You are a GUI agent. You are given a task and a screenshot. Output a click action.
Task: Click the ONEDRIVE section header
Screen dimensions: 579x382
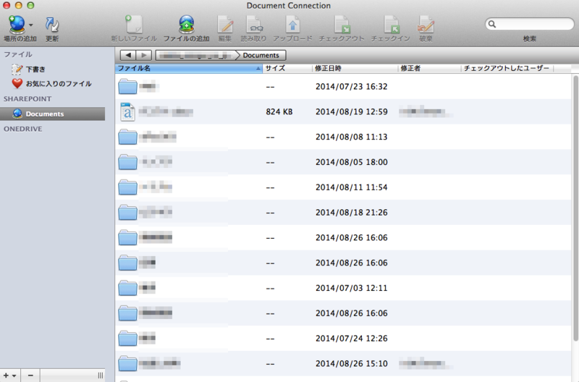click(23, 129)
